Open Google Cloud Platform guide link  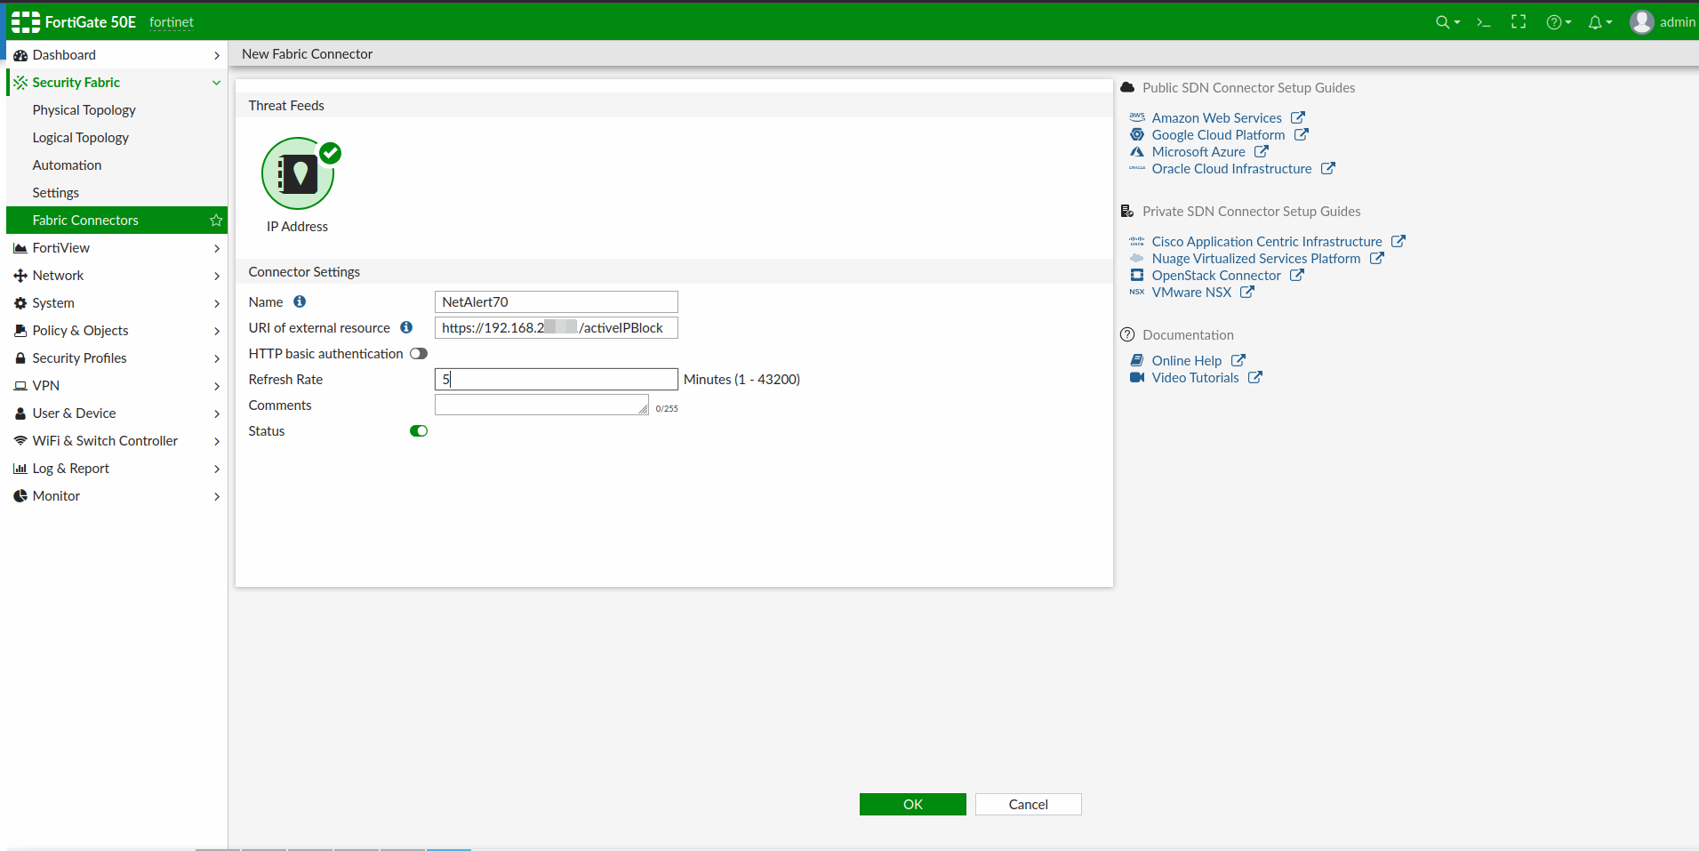(x=1218, y=134)
